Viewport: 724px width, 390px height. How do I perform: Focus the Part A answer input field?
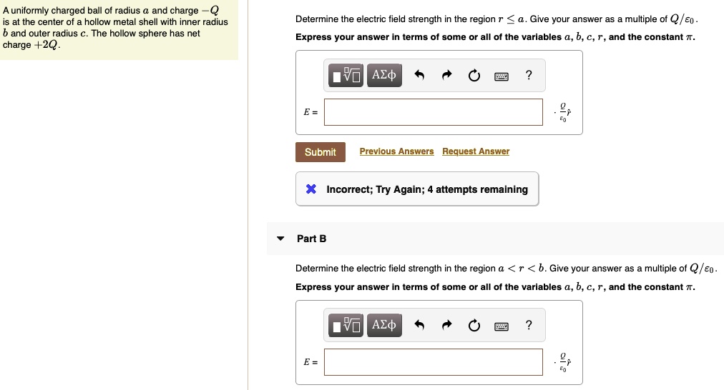(x=433, y=112)
